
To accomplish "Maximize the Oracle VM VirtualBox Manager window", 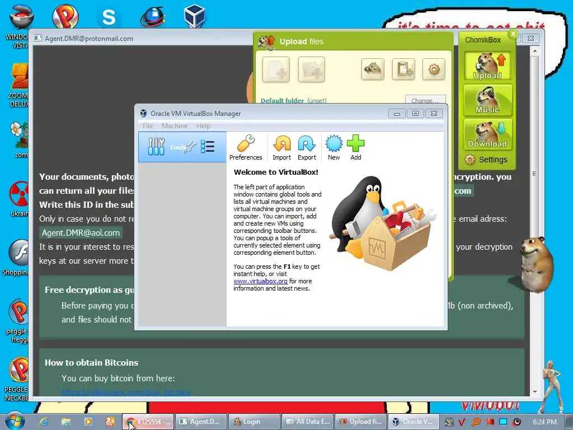I will [416, 113].
